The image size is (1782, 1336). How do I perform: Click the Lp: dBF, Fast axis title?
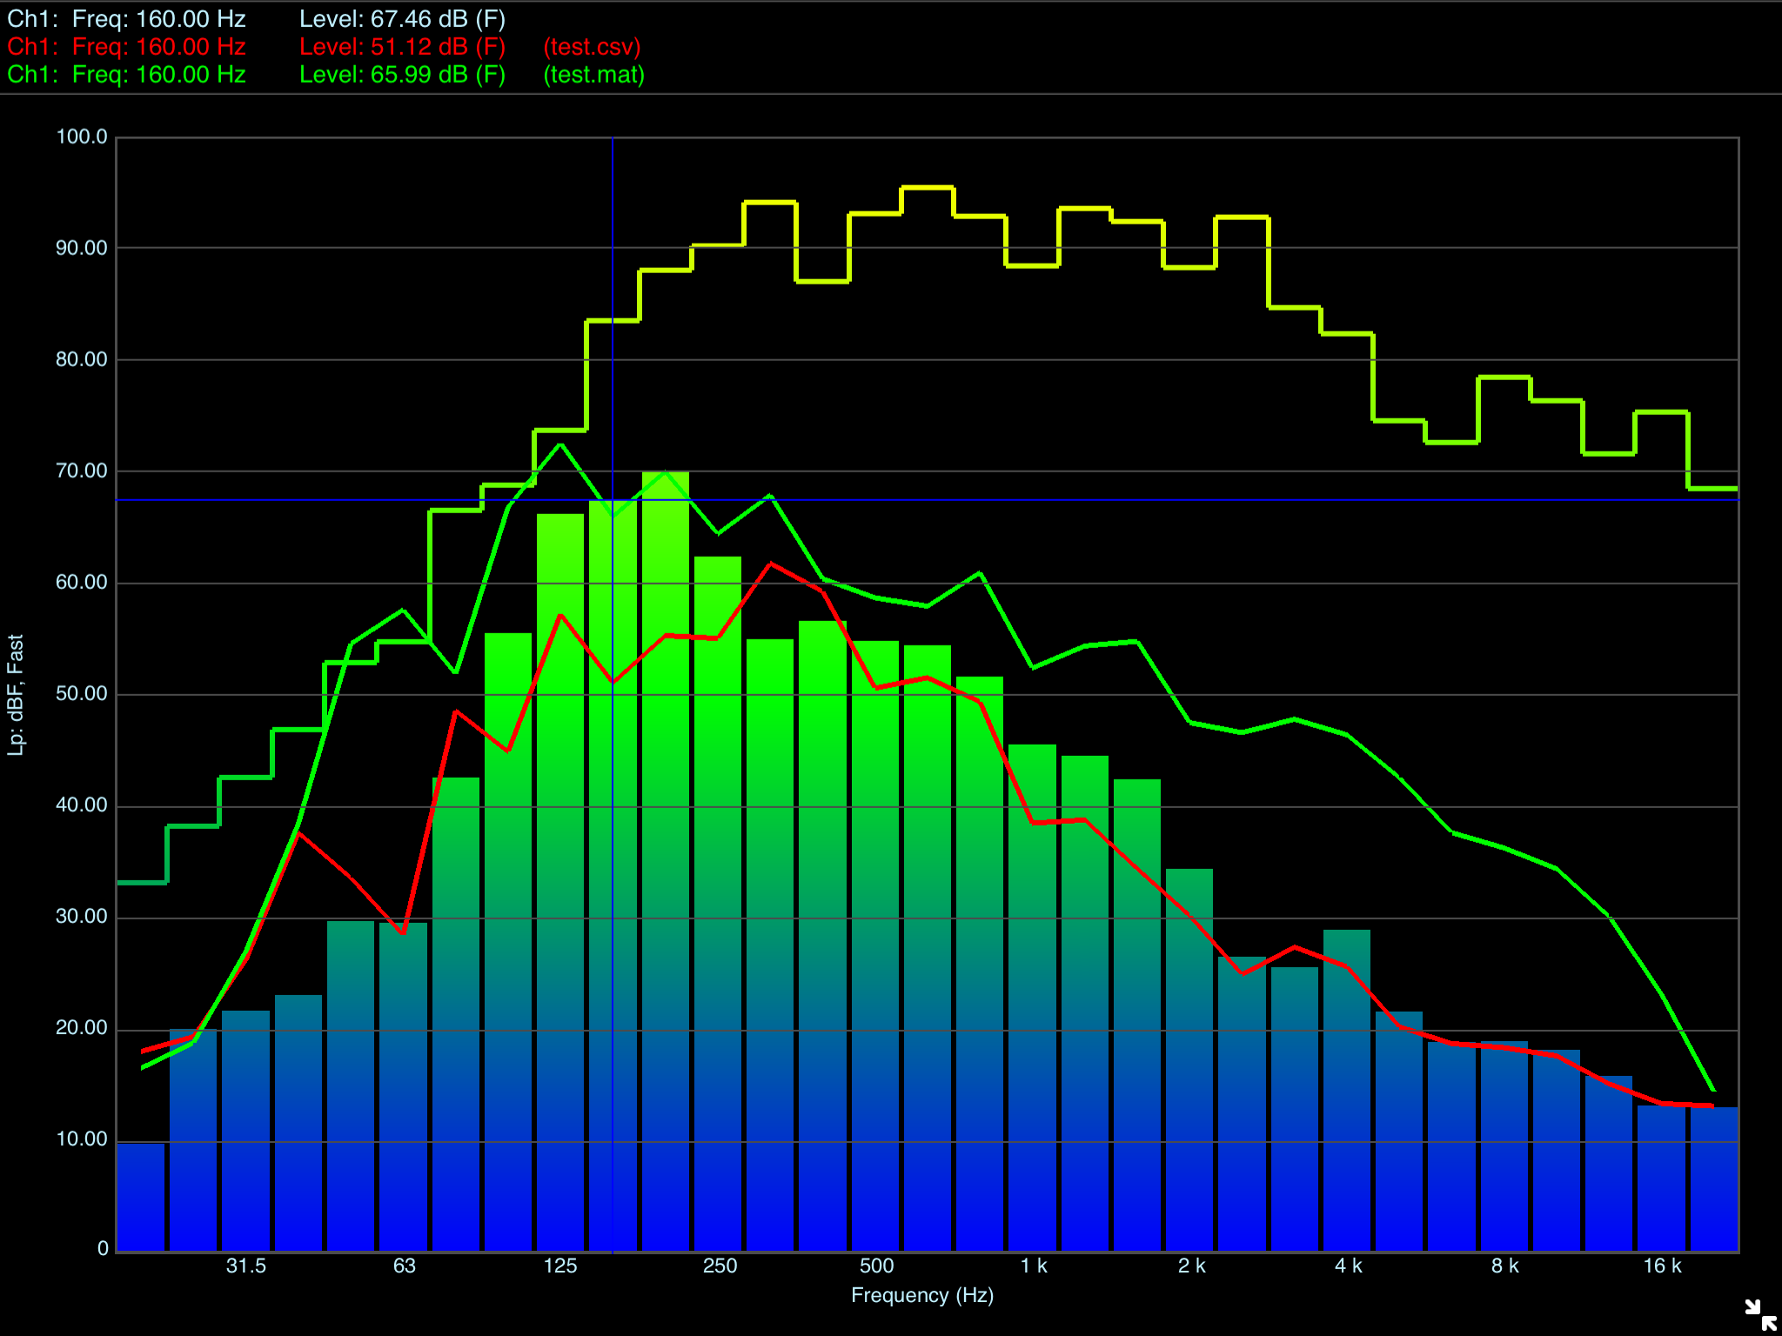16,694
